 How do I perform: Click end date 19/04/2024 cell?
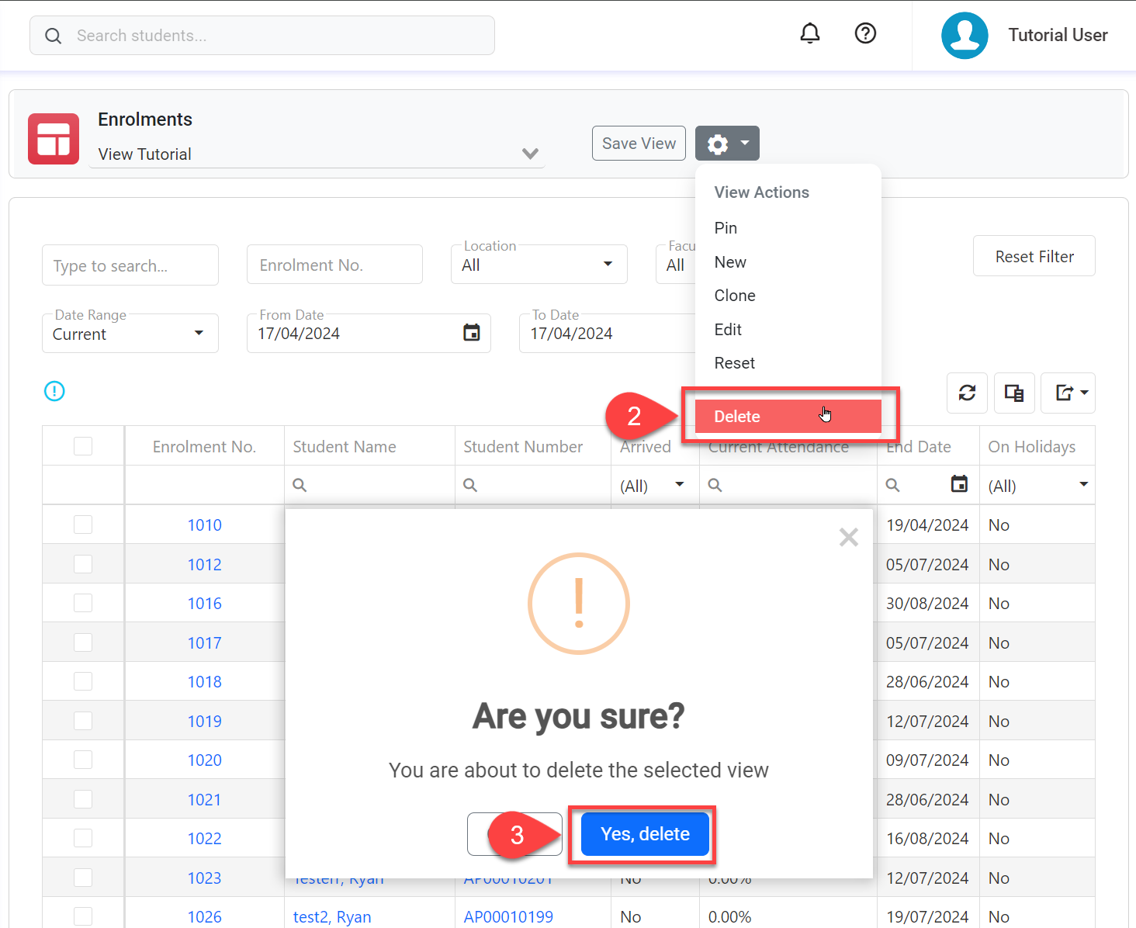pyautogui.click(x=927, y=525)
